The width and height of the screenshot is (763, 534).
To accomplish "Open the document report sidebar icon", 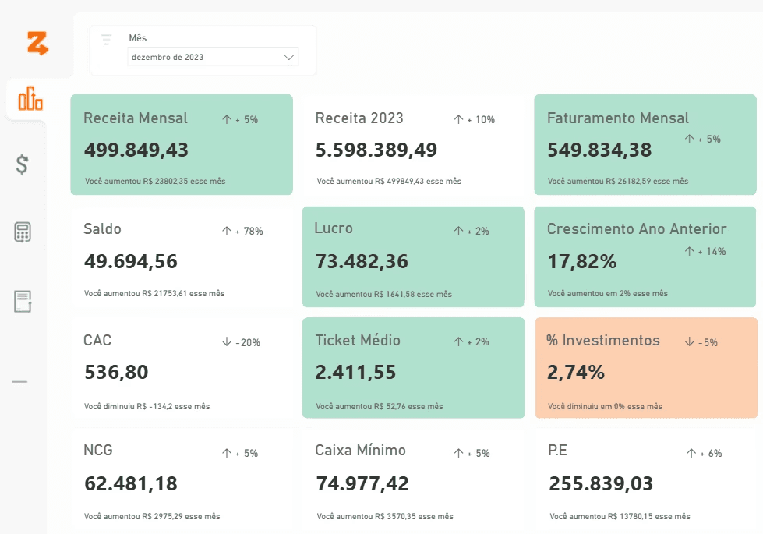I will tap(23, 302).
